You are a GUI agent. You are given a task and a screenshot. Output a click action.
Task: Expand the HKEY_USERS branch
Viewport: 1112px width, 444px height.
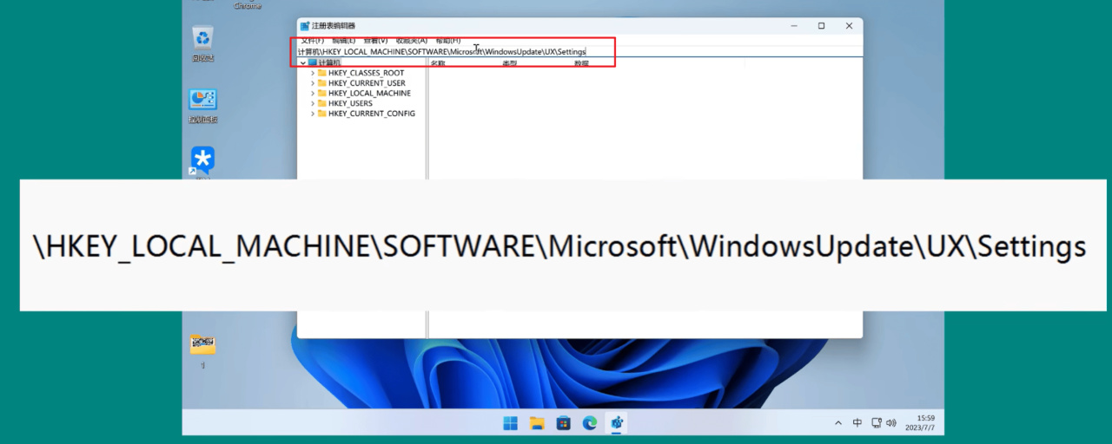313,103
